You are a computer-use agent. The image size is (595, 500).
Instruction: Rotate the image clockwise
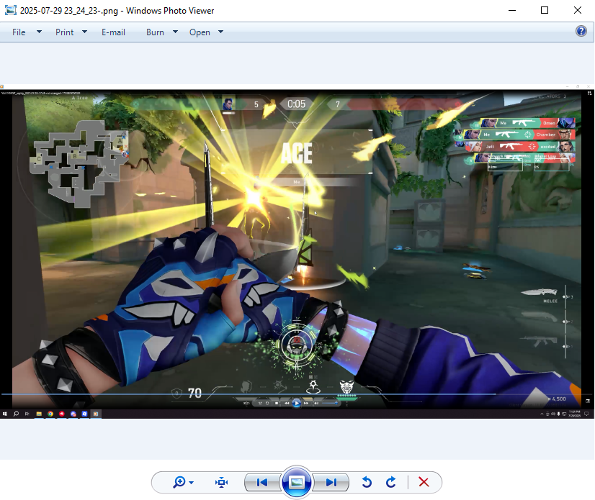tap(391, 482)
